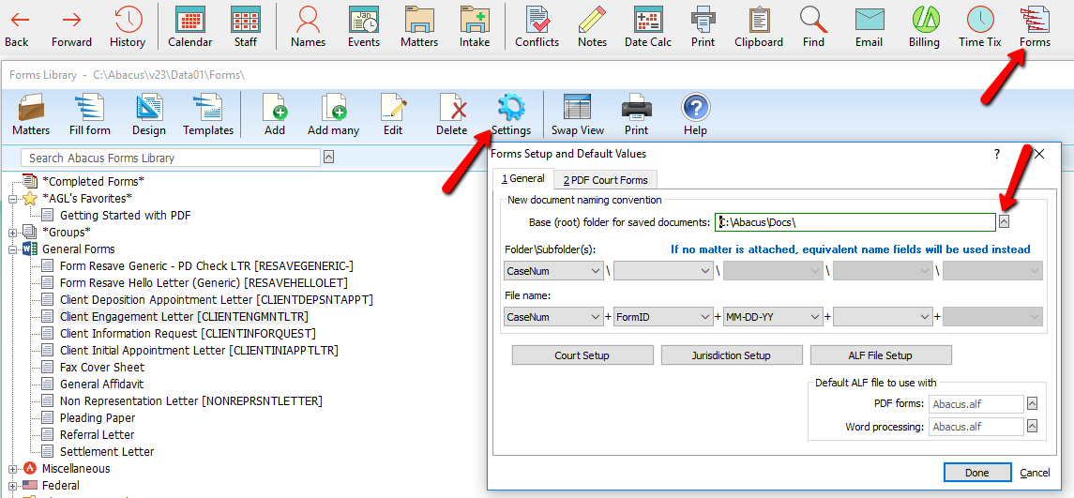Open the History panel
Image resolution: width=1074 pixels, height=498 pixels.
click(128, 26)
